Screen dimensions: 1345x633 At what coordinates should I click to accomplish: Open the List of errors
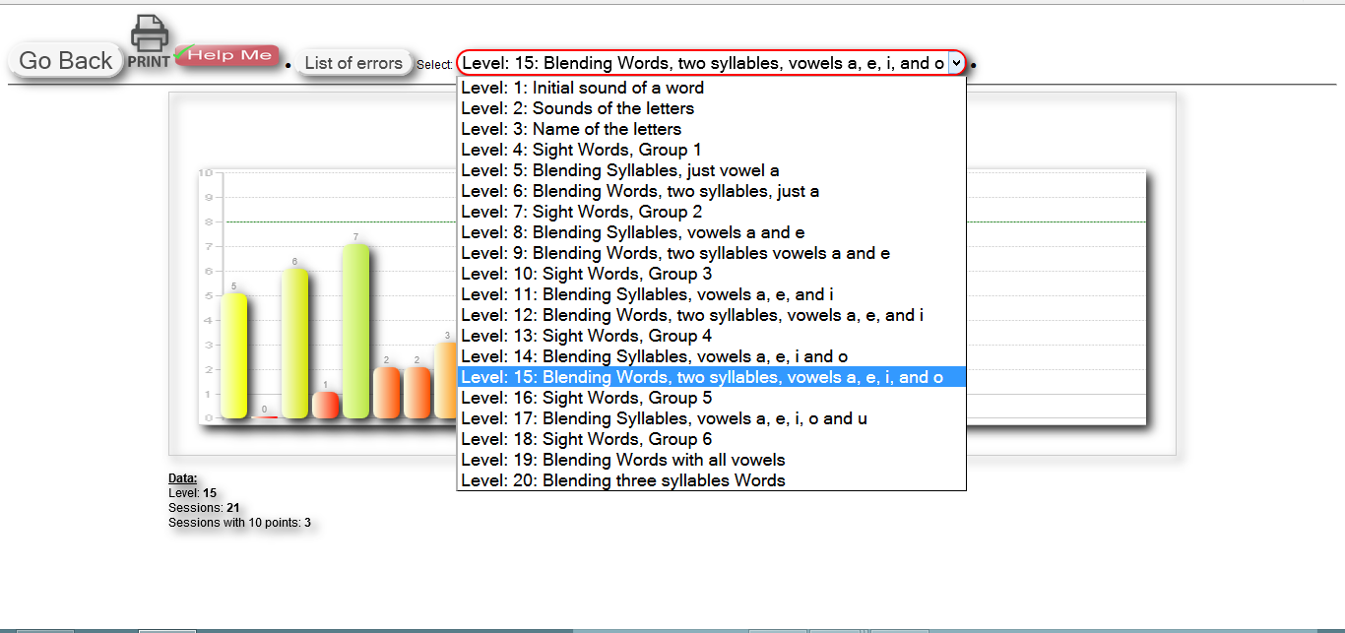point(353,62)
